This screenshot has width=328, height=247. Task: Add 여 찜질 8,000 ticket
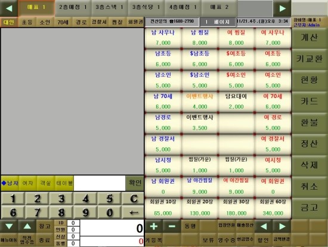(236, 38)
